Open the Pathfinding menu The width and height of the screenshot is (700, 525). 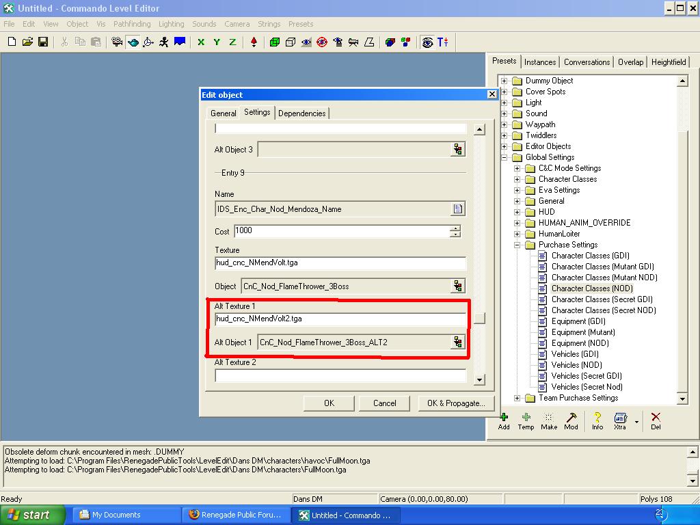pos(132,24)
